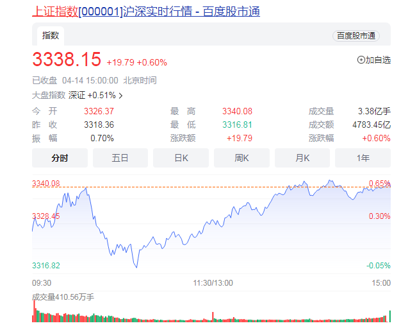Expand the 大盘指数 chevron arrow
This screenshot has width=417, height=328.
click(120, 96)
